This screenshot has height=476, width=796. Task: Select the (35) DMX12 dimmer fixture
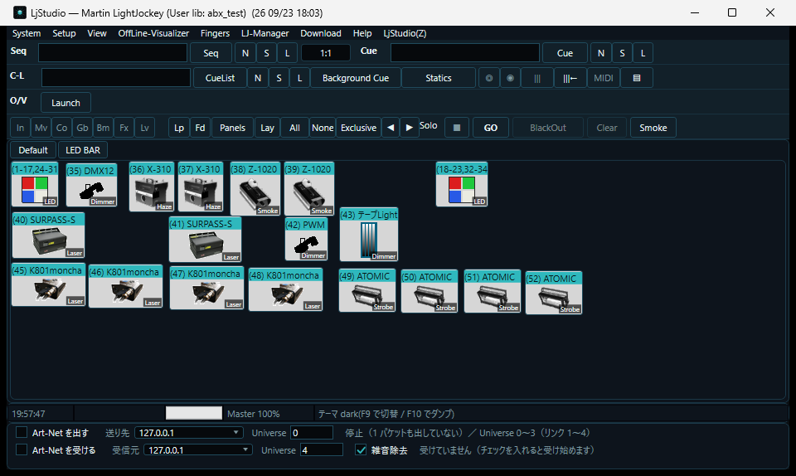(x=91, y=185)
